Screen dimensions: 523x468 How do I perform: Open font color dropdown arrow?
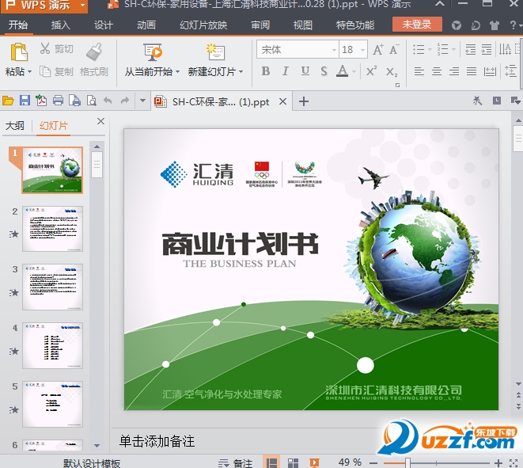click(x=354, y=71)
